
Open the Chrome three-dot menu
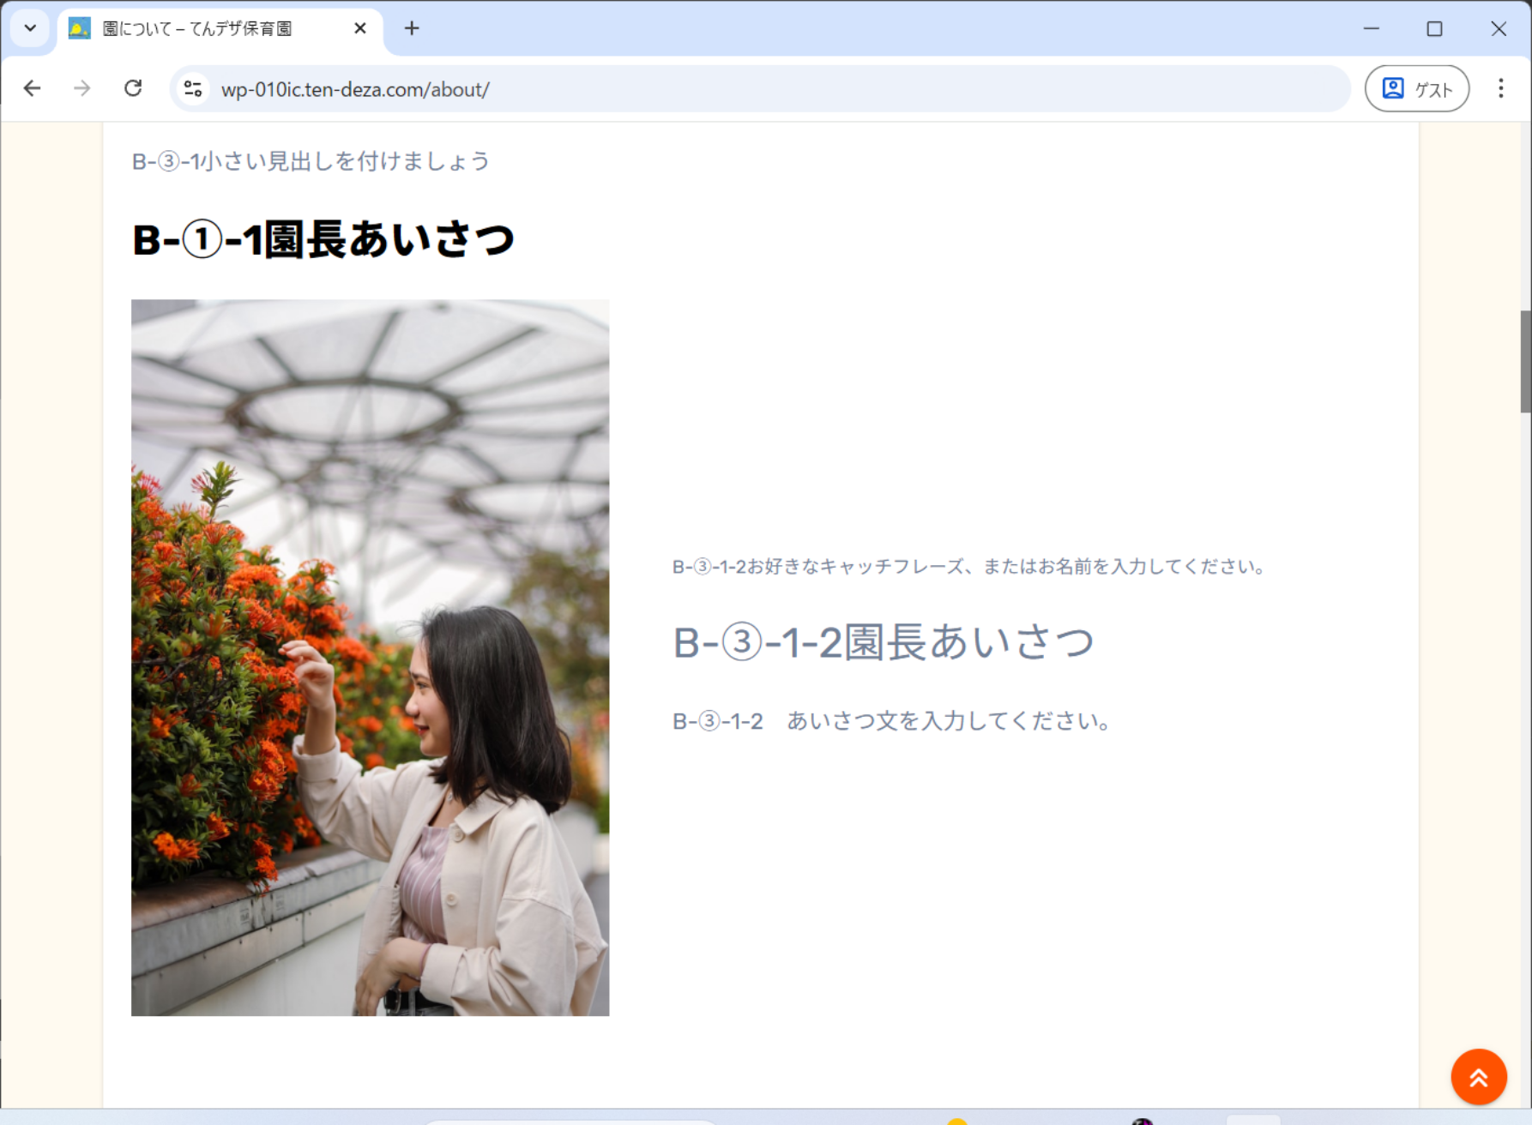click(1500, 88)
